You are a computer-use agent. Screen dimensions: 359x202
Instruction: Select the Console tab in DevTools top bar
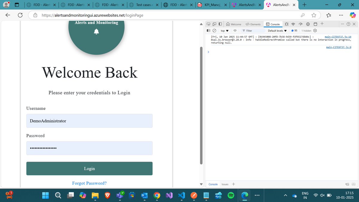click(x=273, y=24)
